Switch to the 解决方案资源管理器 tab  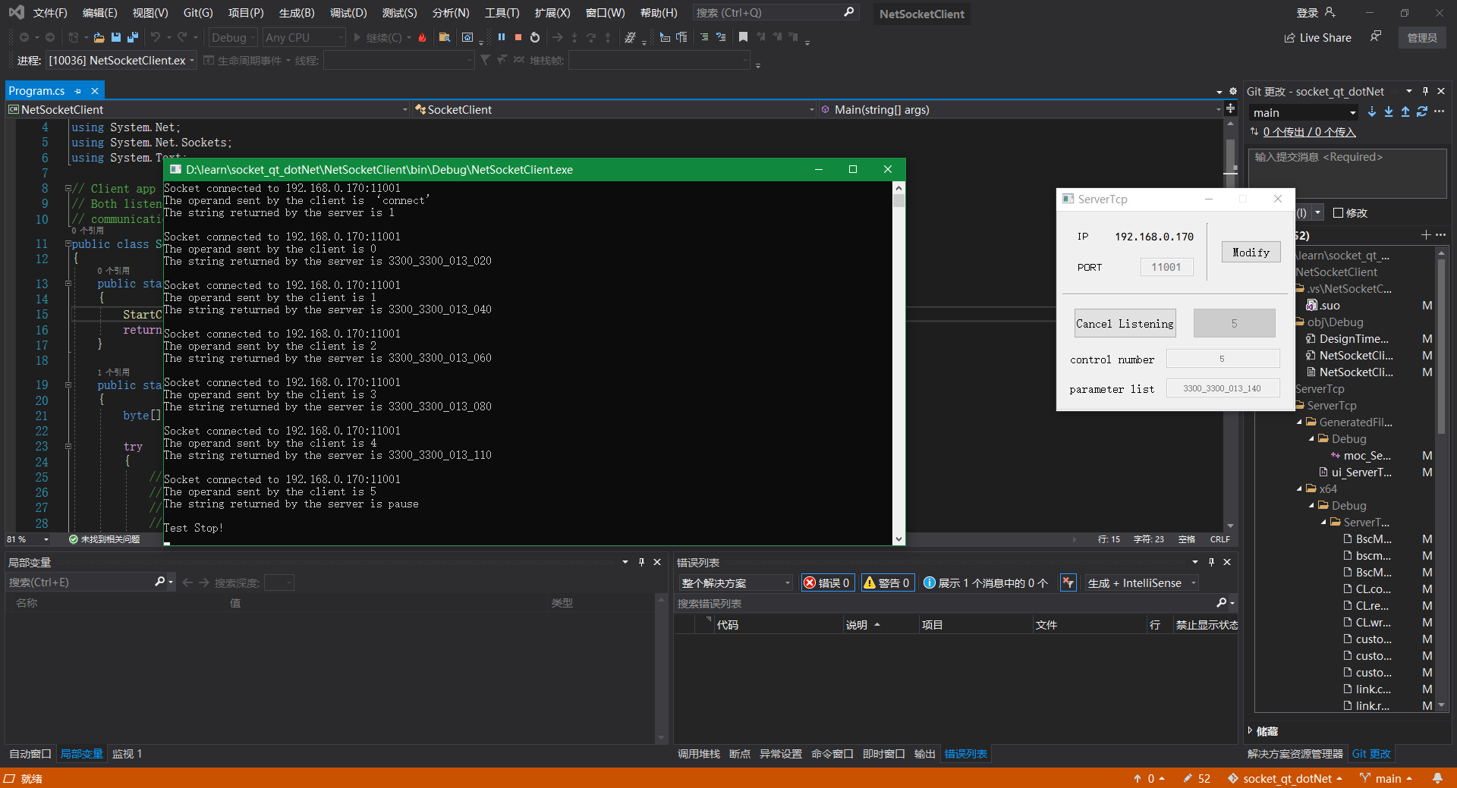[x=1295, y=753]
